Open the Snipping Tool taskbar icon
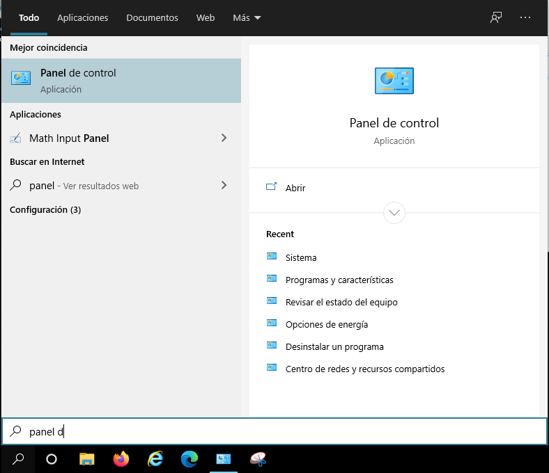549x473 pixels. pyautogui.click(x=258, y=459)
